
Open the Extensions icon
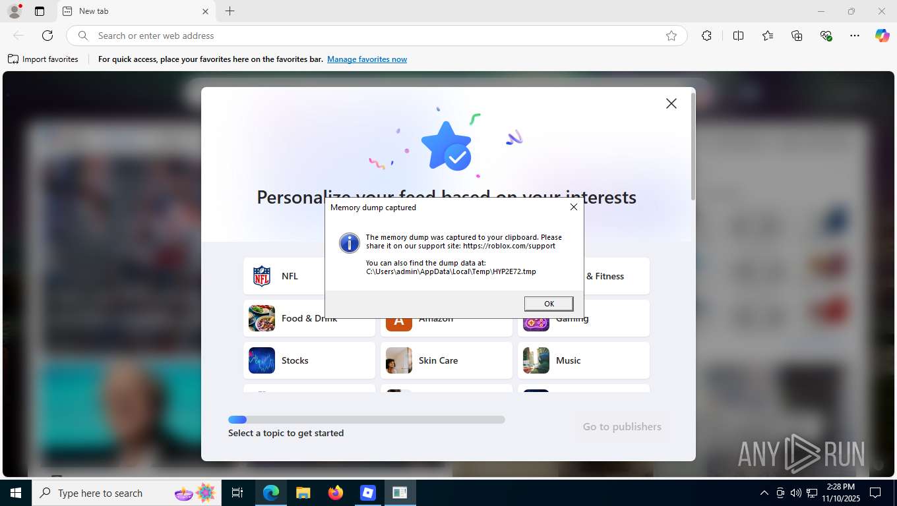click(706, 36)
